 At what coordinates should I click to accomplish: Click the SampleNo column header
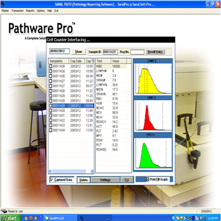click(x=59, y=61)
